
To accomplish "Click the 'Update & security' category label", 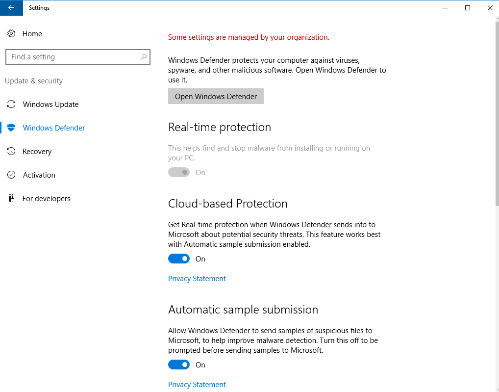I will [34, 81].
